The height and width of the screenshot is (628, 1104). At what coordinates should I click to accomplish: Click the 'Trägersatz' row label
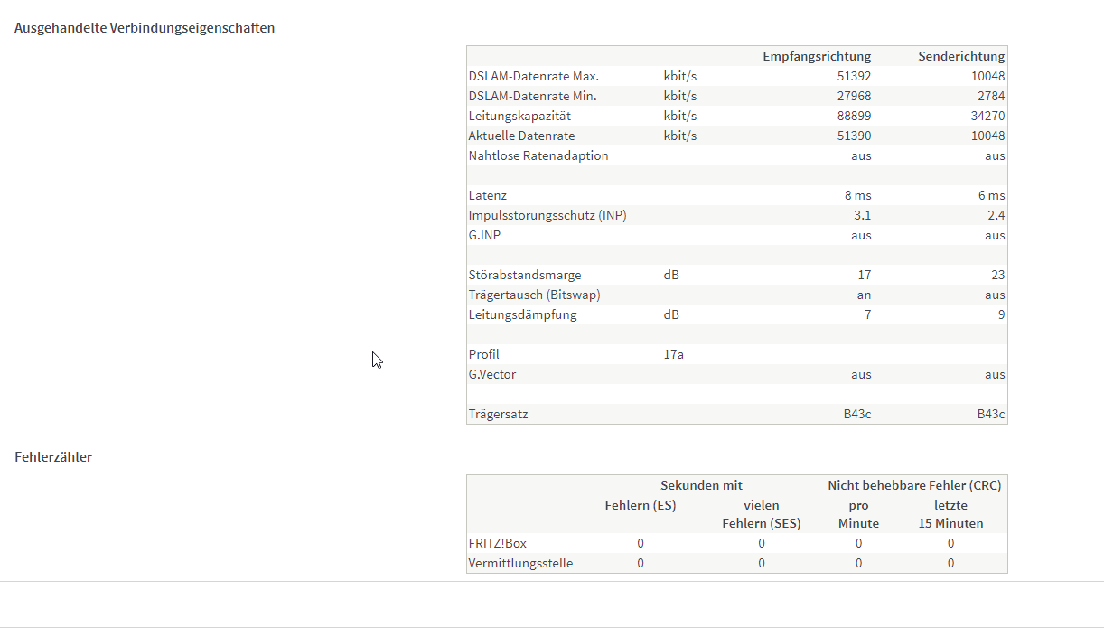coord(498,414)
